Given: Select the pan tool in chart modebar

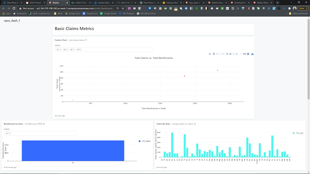Looking at the screenshot, I should [x=217, y=54].
